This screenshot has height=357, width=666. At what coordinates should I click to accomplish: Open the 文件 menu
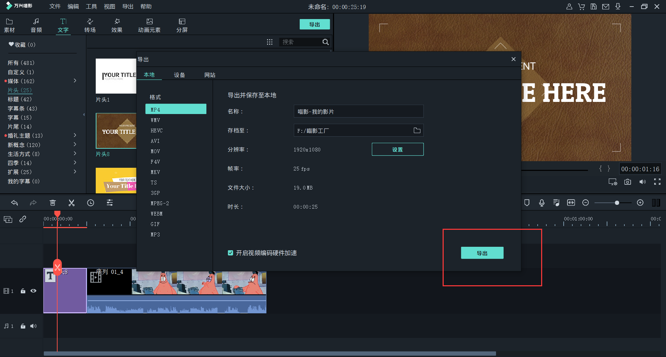55,7
